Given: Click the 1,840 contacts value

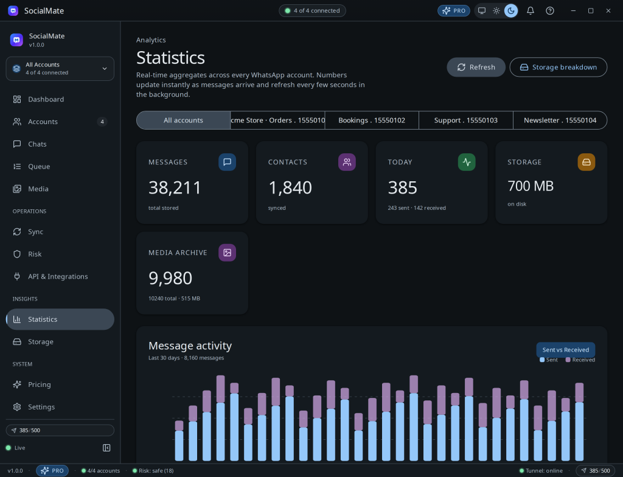Looking at the screenshot, I should coord(290,187).
